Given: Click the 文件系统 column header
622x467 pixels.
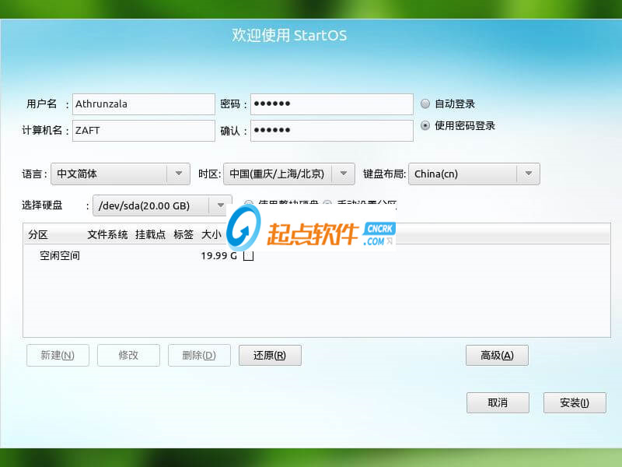Looking at the screenshot, I should [x=107, y=234].
